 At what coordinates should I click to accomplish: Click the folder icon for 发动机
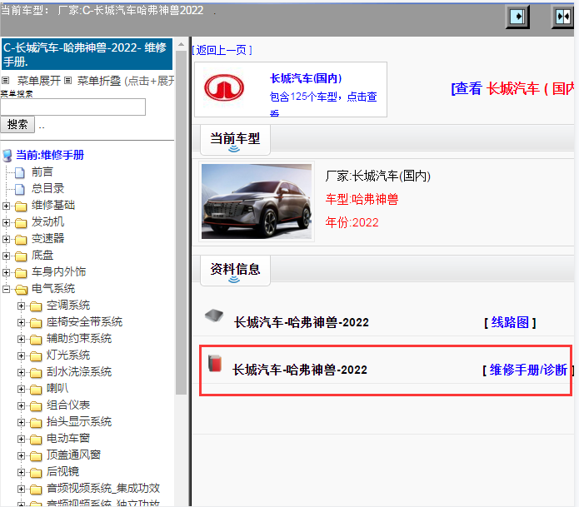(21, 222)
